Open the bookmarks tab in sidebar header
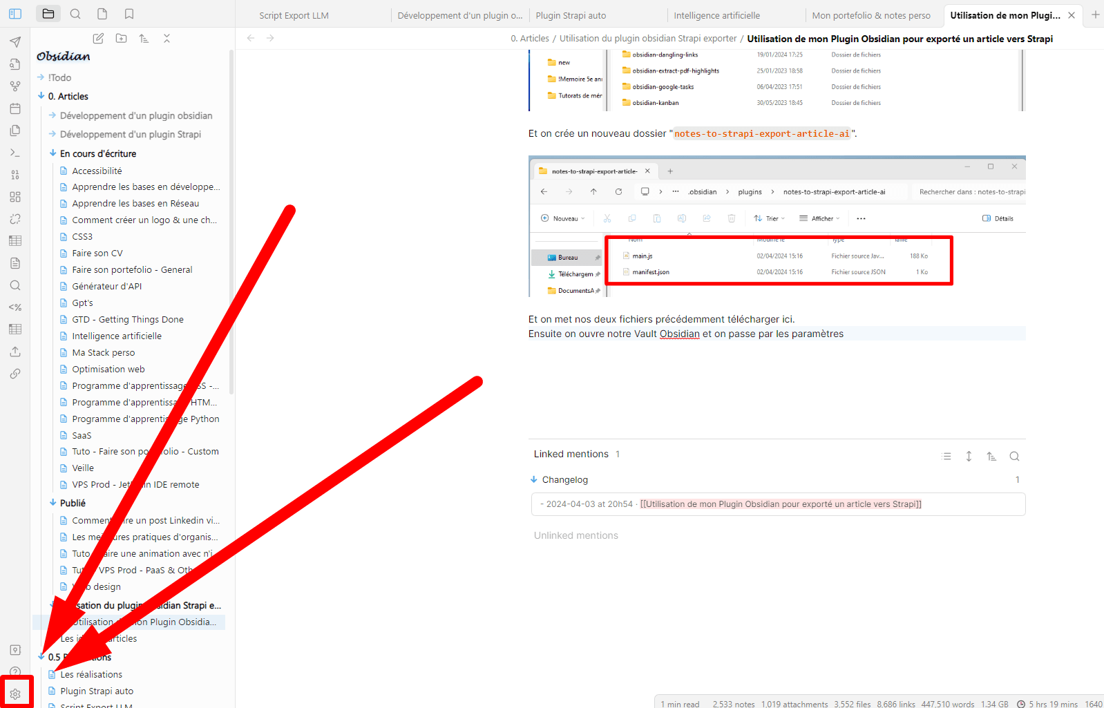The image size is (1104, 708). tap(129, 14)
